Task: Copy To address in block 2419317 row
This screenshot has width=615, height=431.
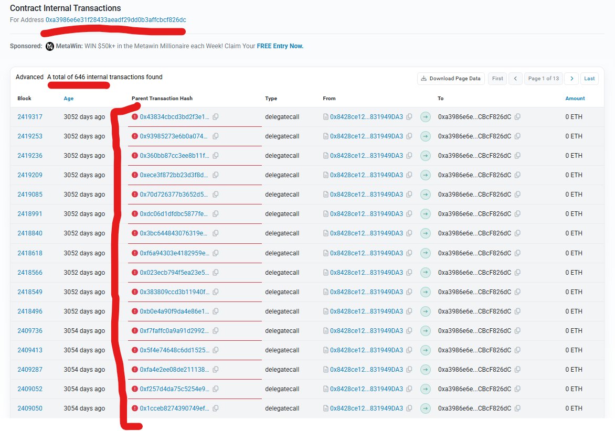Action: pos(517,117)
